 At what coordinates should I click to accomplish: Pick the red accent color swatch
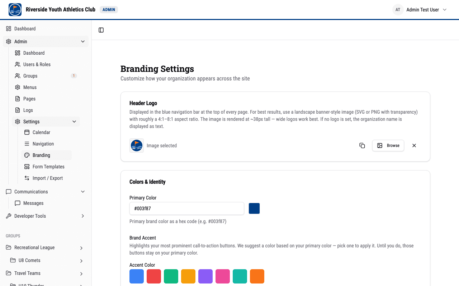pyautogui.click(x=154, y=276)
